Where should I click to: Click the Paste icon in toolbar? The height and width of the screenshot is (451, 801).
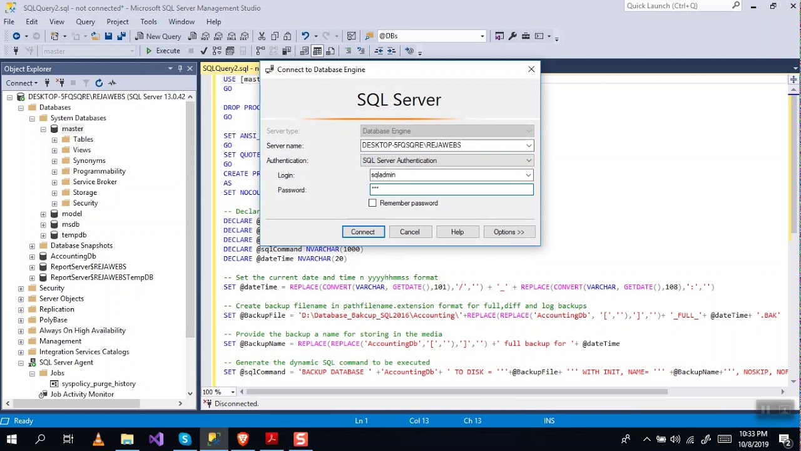coord(288,36)
